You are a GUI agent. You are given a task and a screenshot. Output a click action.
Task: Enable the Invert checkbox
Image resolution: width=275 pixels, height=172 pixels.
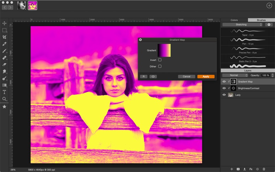(x=160, y=60)
